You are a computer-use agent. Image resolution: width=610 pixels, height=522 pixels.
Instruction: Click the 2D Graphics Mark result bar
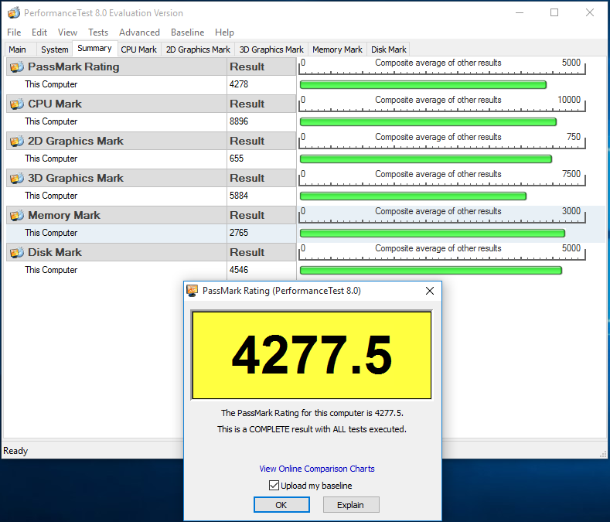pyautogui.click(x=426, y=159)
